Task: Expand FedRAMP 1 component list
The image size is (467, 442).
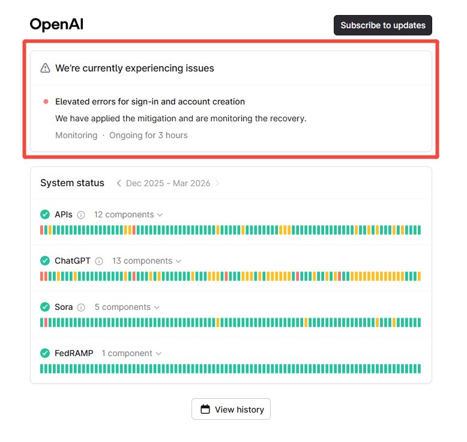Action: coord(131,354)
